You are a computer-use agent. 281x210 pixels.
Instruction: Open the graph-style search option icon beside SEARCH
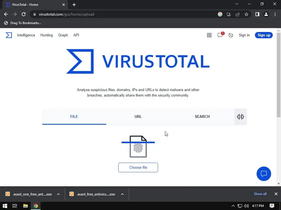[x=240, y=116]
